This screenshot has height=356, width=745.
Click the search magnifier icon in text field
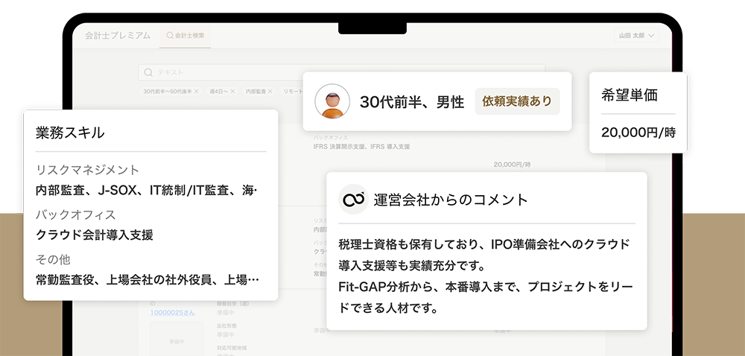pos(148,72)
